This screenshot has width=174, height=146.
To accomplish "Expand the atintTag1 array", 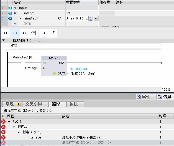I will (20, 18).
